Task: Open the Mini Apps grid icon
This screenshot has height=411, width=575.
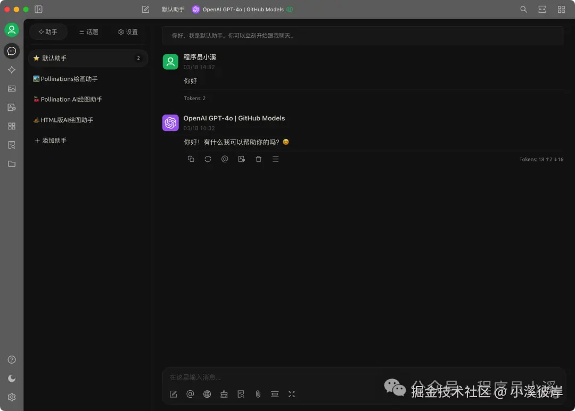Action: point(12,126)
